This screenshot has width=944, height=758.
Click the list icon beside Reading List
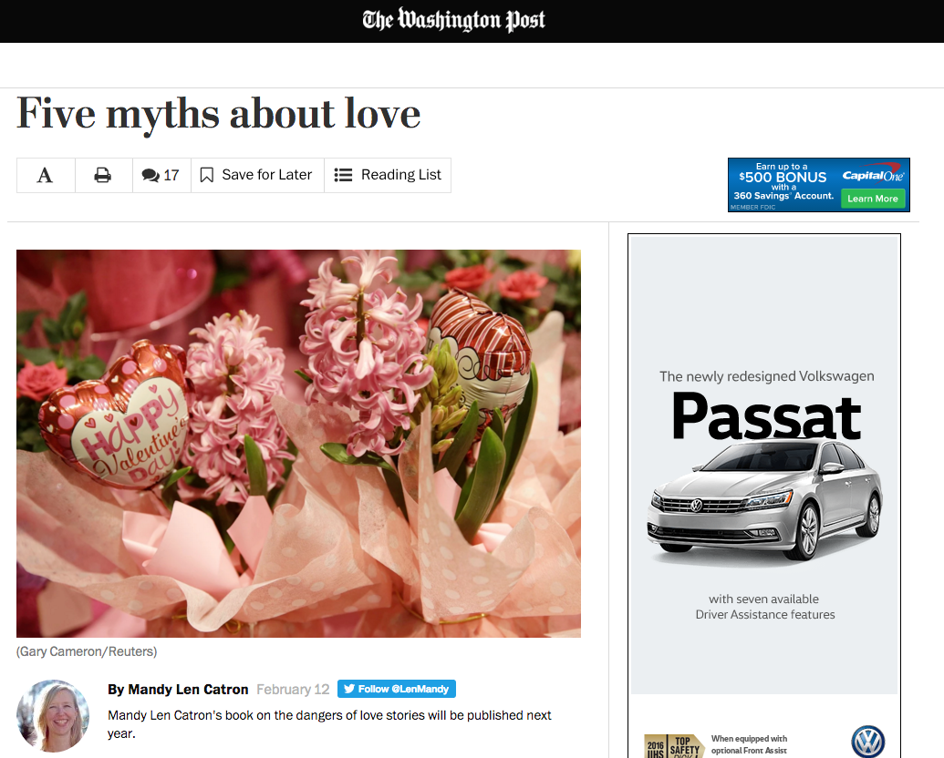point(343,175)
